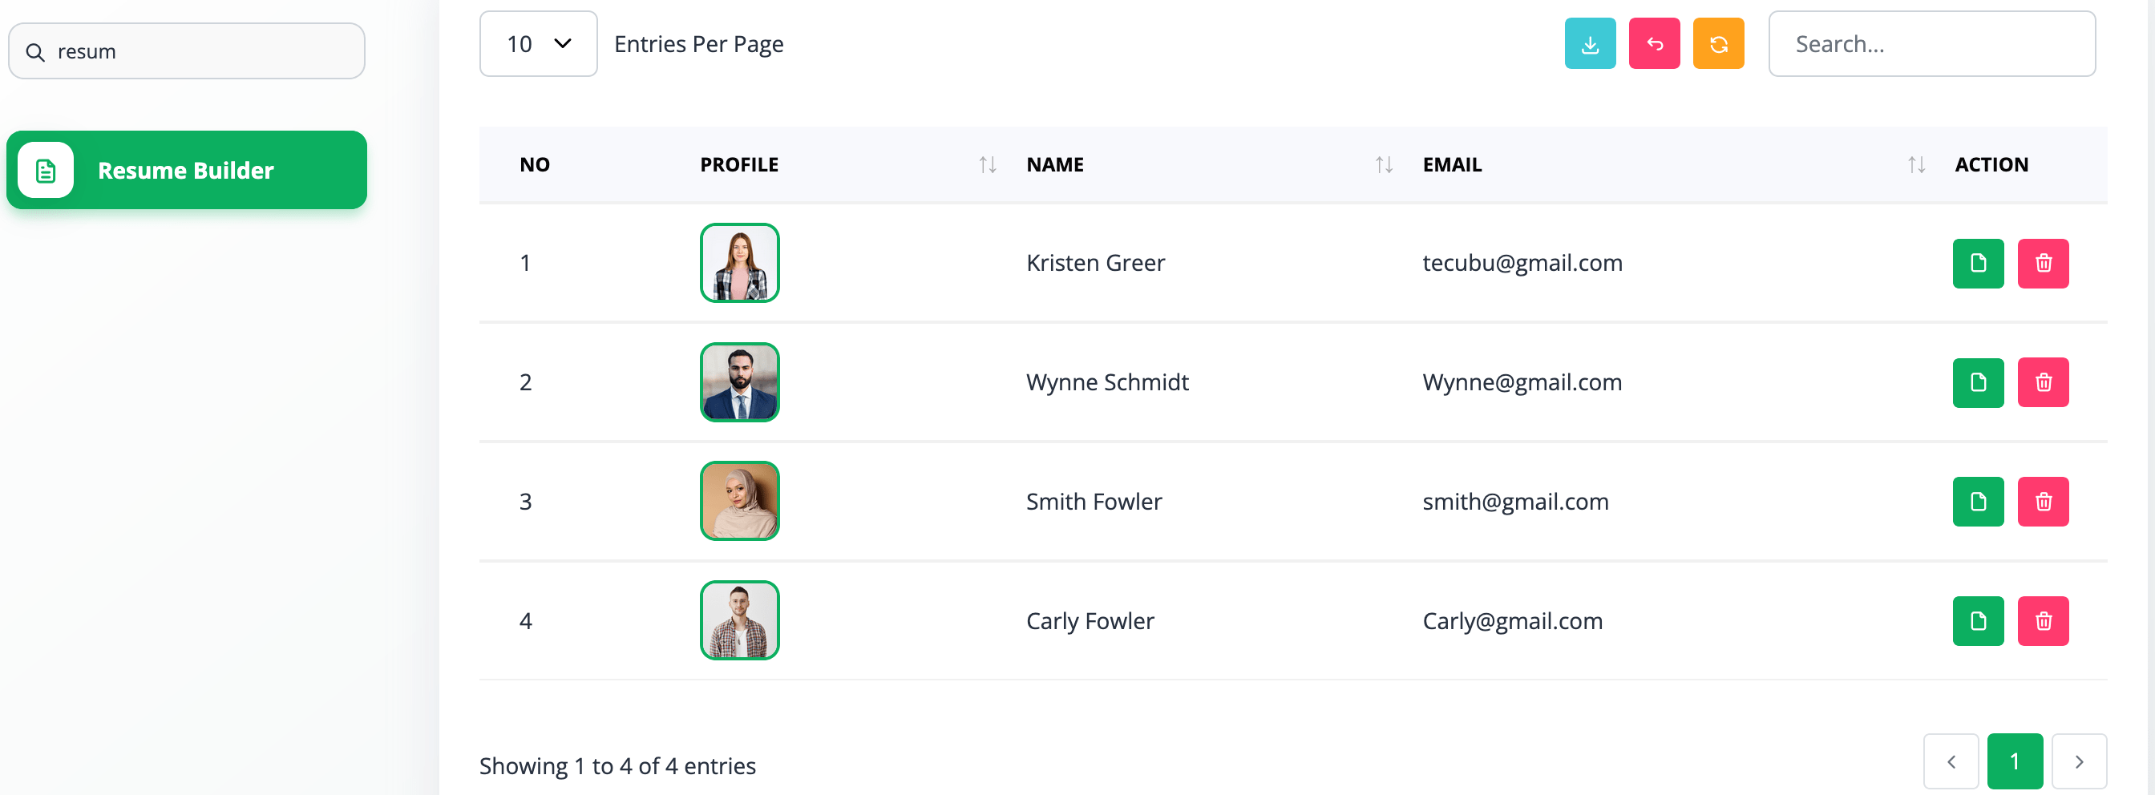The height and width of the screenshot is (795, 2155).
Task: Click Wynne Schmidt's profile photo thumbnail
Action: point(739,382)
